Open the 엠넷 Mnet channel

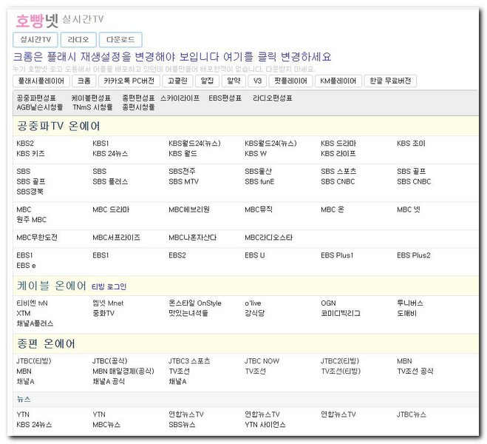pos(108,303)
